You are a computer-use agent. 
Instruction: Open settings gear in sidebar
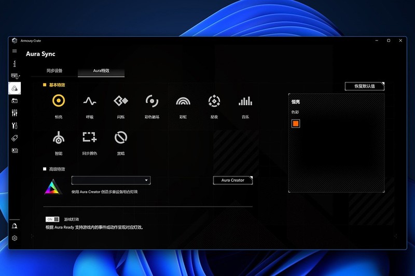pyautogui.click(x=15, y=238)
